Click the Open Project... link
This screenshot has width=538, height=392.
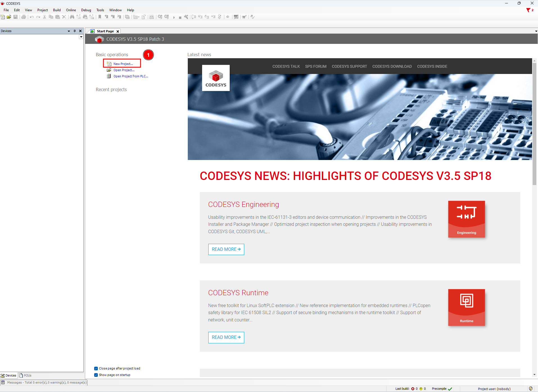tap(124, 70)
